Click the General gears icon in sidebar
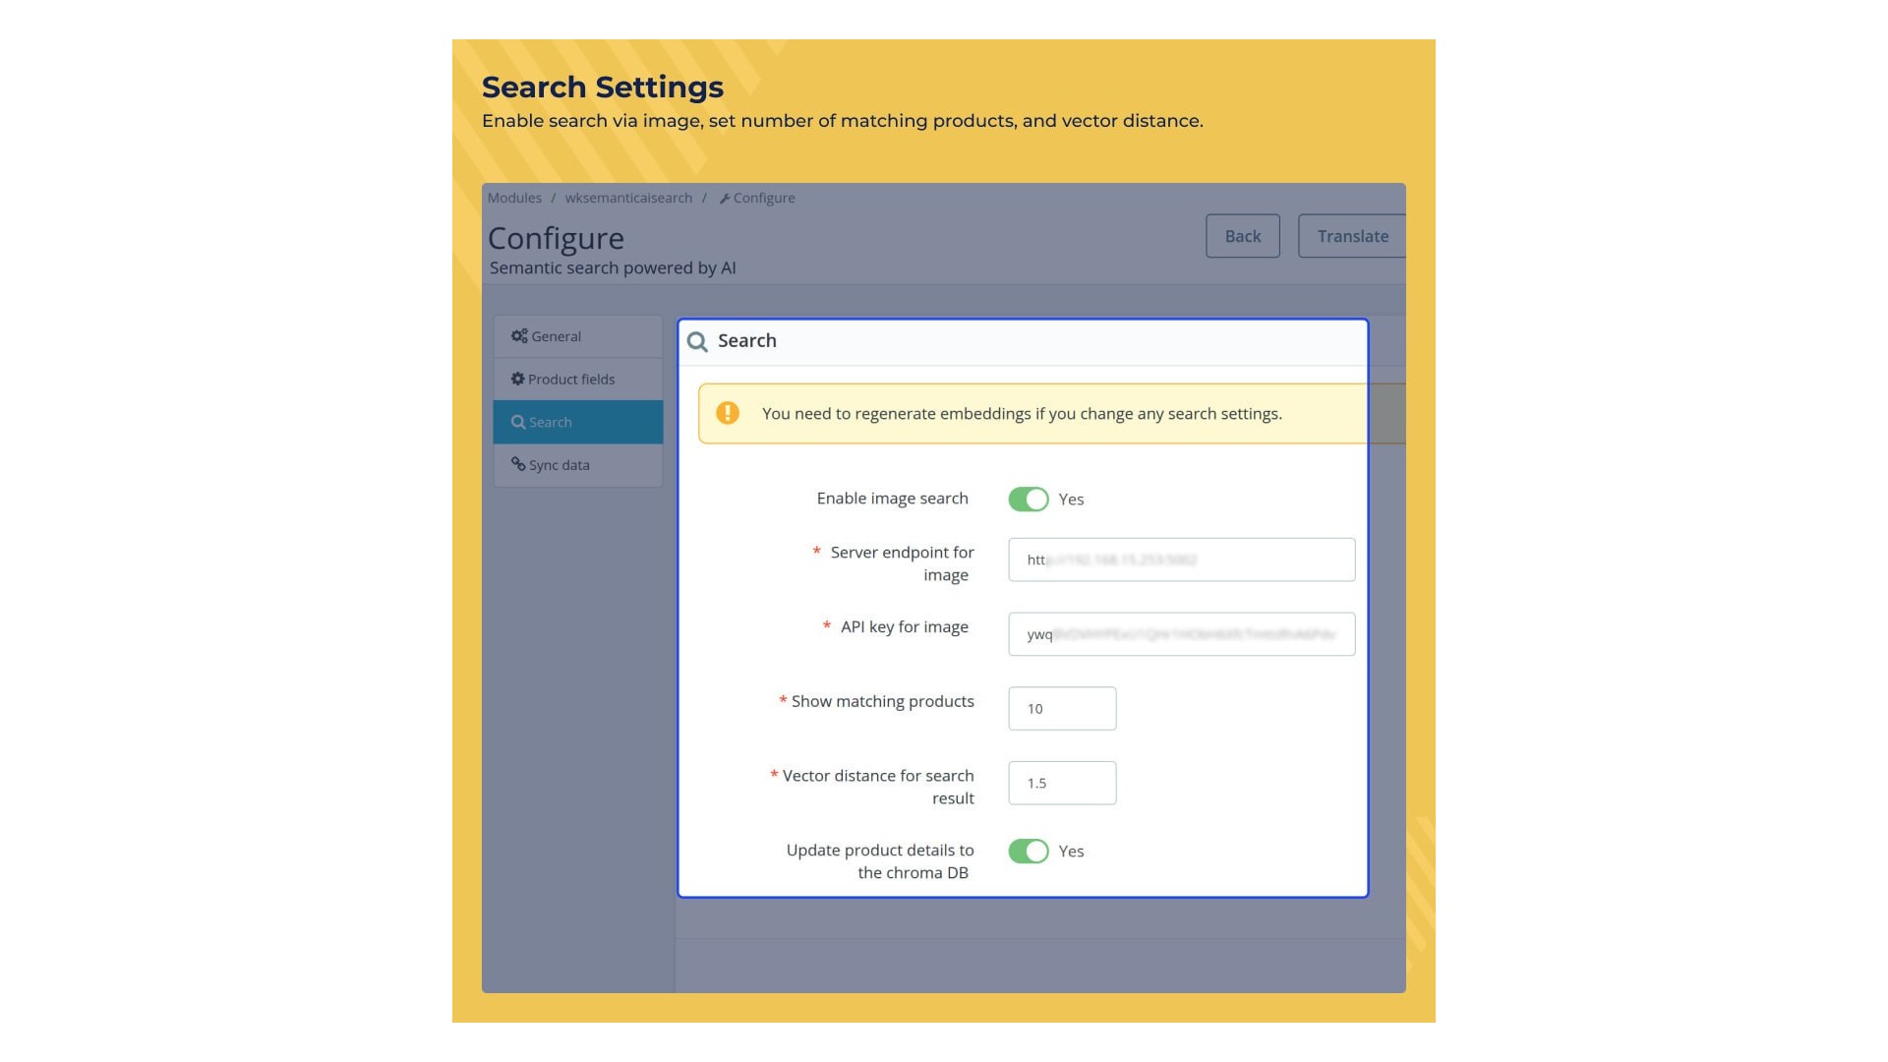Image resolution: width=1888 pixels, height=1062 pixels. click(519, 336)
